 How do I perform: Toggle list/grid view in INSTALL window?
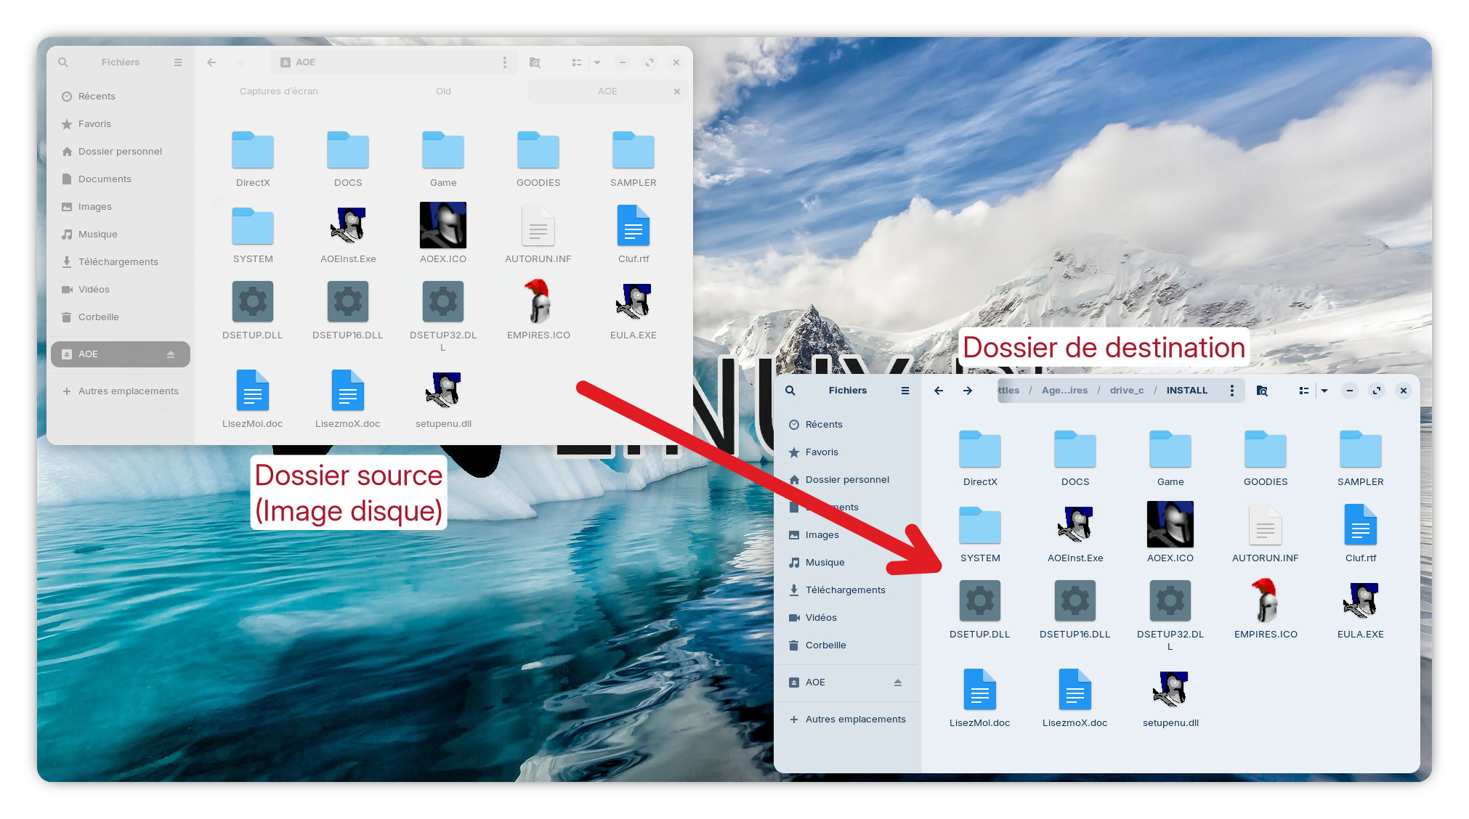(x=1303, y=391)
